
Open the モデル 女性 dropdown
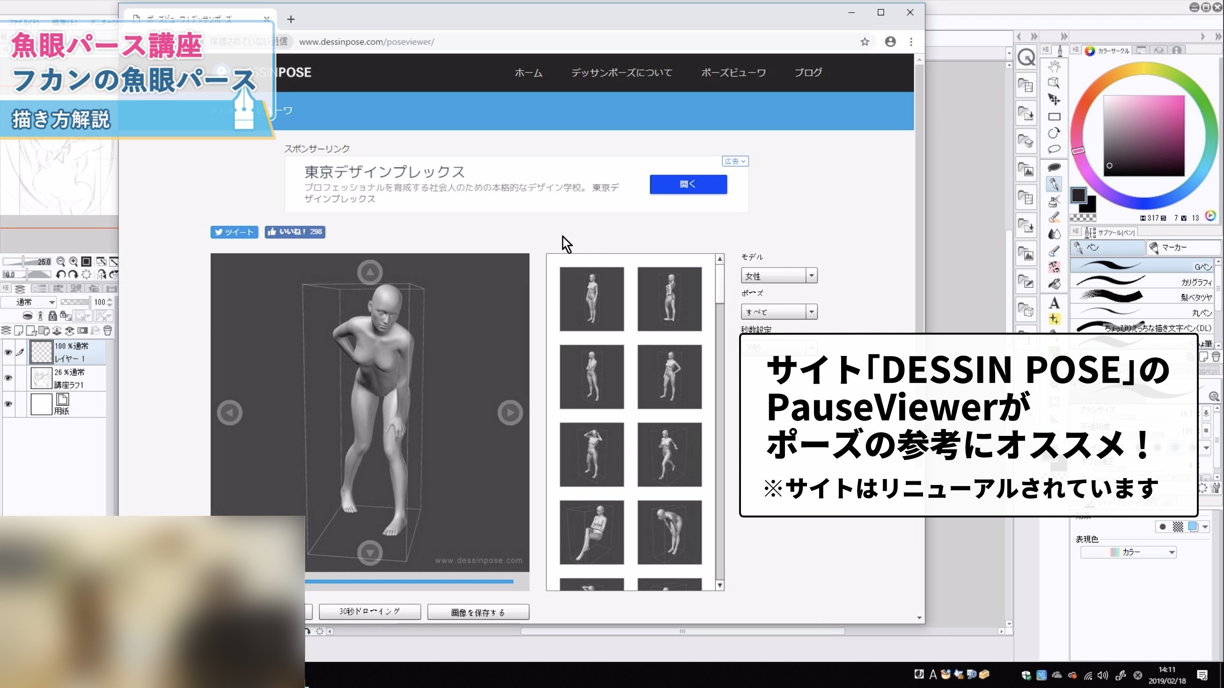pyautogui.click(x=779, y=275)
